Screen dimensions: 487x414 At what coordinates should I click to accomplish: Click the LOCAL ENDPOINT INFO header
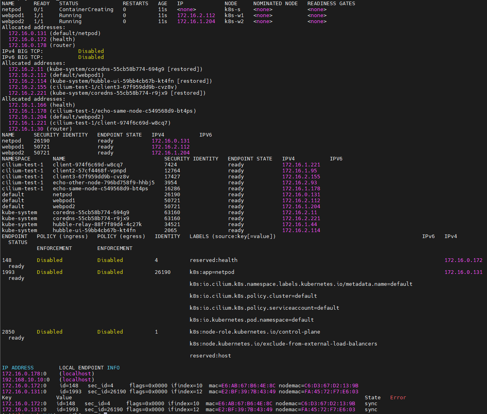(89, 368)
